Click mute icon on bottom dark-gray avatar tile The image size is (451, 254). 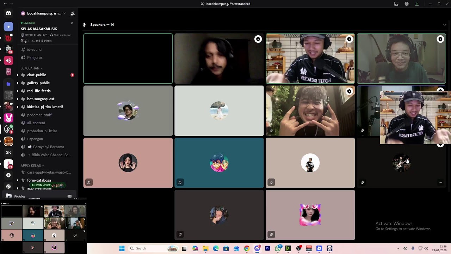click(x=180, y=234)
